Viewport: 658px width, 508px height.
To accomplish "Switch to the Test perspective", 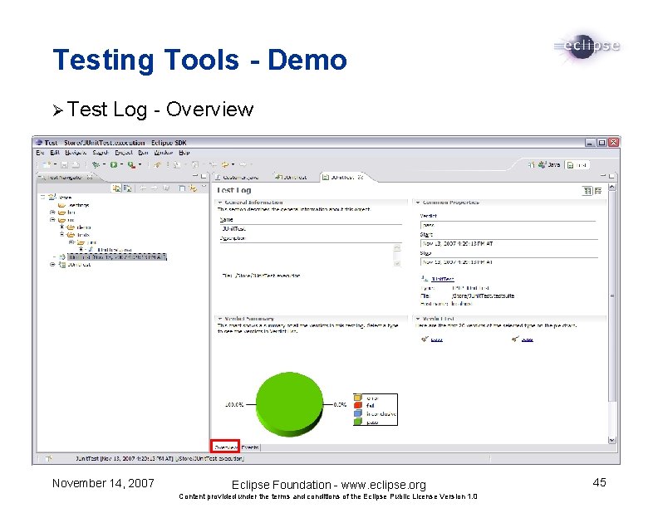I will pos(577,165).
